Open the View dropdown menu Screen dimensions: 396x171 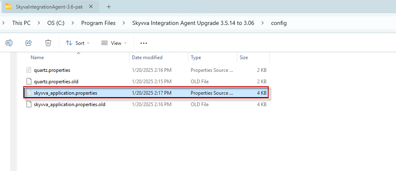click(x=114, y=43)
